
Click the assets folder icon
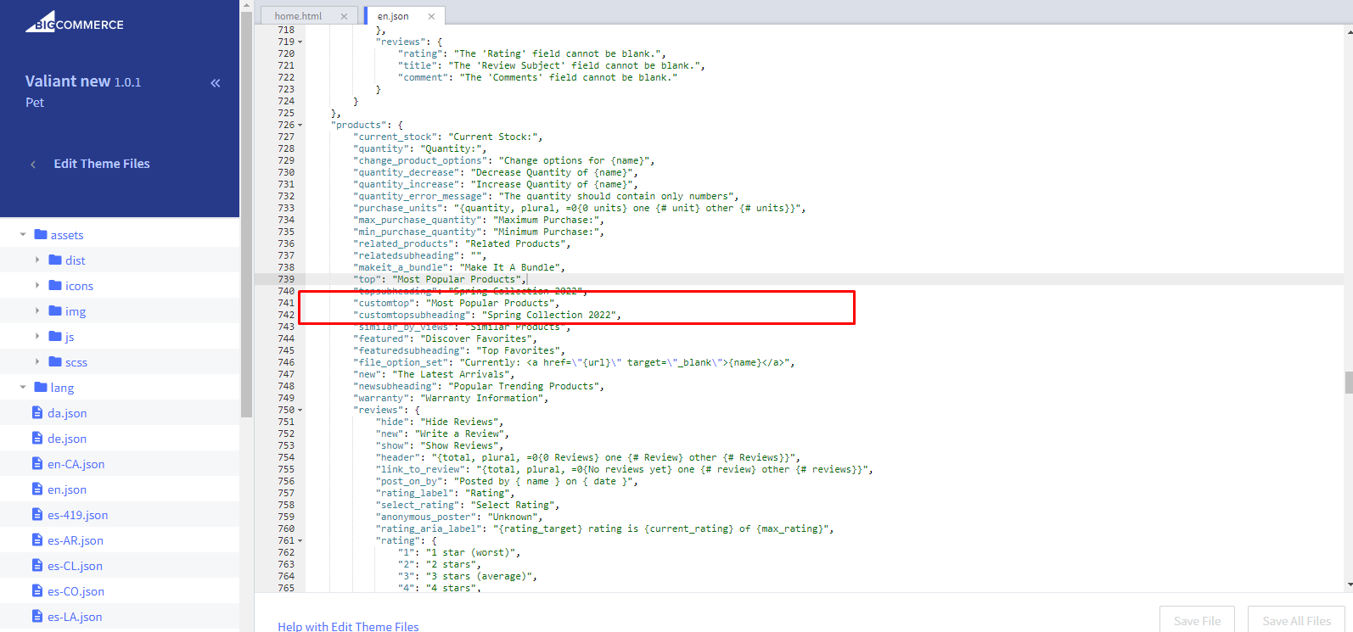click(40, 235)
